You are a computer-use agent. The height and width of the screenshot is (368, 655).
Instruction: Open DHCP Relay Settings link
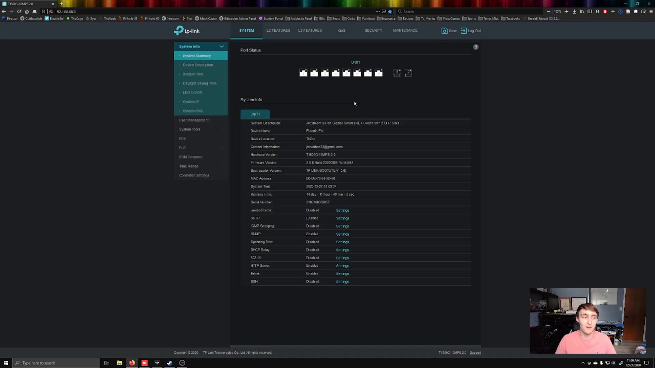tap(342, 250)
